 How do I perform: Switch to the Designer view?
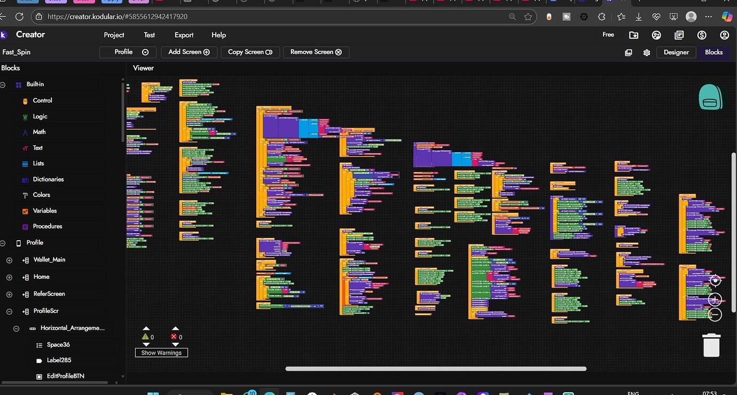676,52
